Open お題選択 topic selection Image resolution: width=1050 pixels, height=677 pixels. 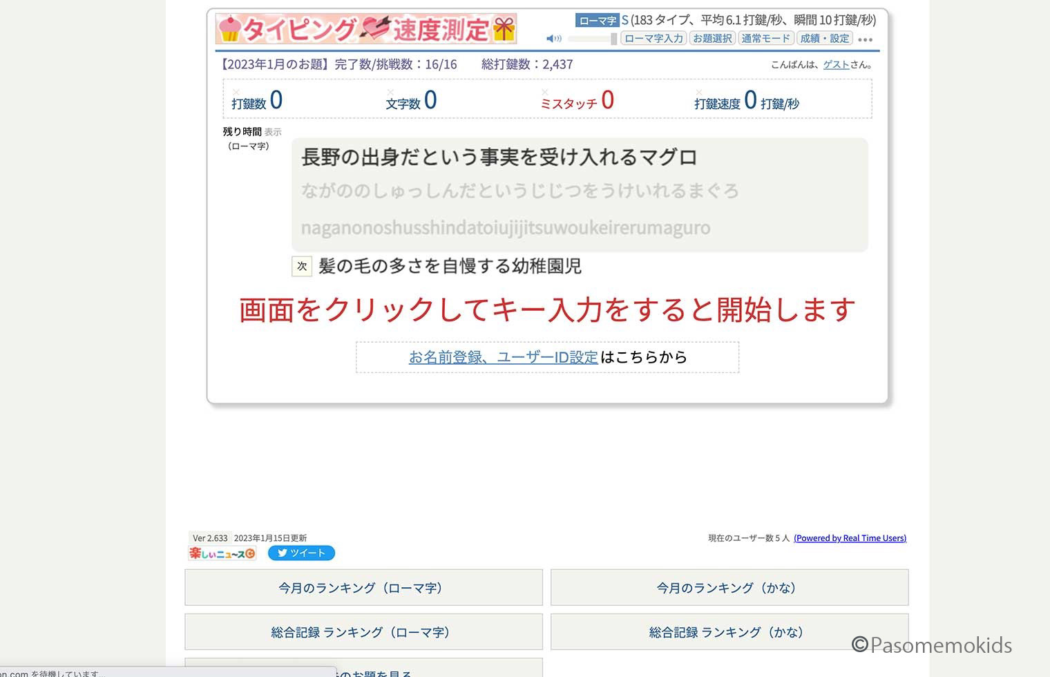point(712,39)
